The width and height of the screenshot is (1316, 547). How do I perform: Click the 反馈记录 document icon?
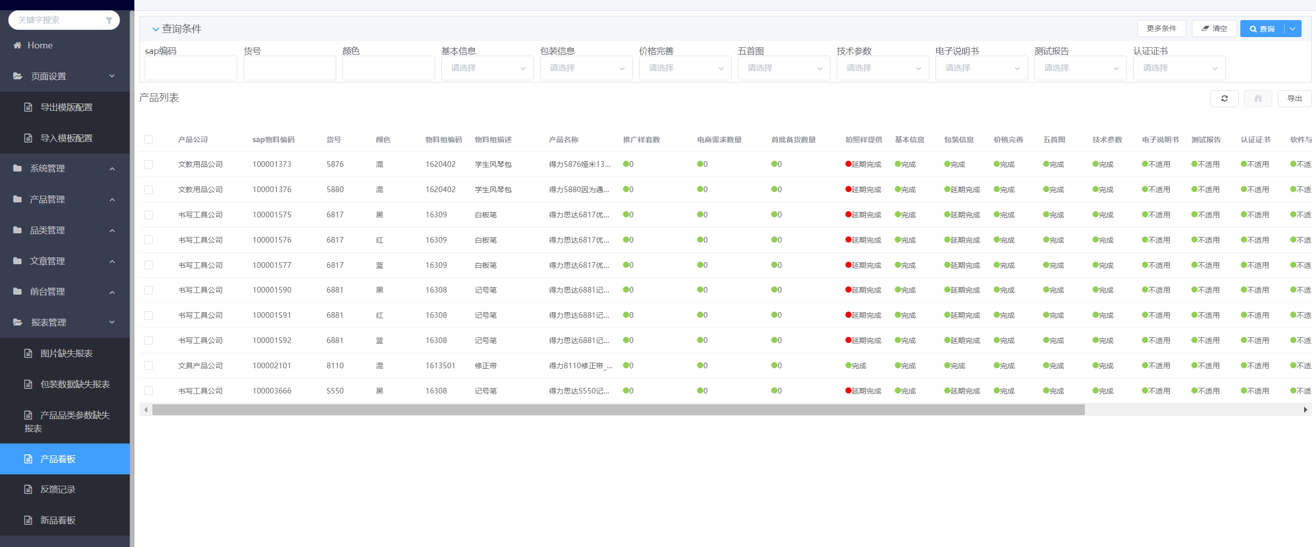tap(28, 489)
